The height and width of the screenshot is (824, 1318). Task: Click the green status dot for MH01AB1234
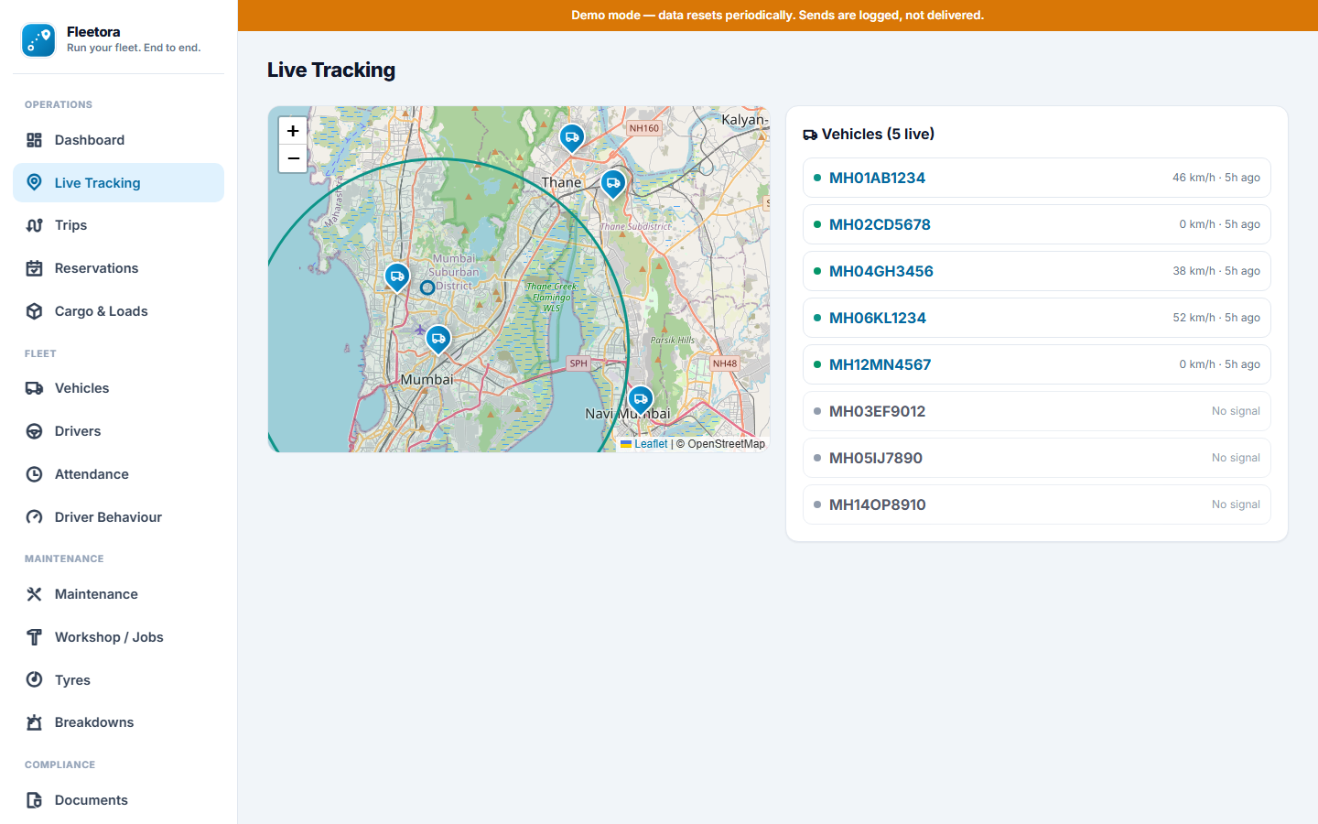(x=817, y=178)
